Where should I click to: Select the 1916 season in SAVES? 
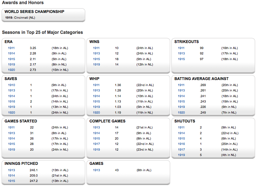(x=11, y=102)
